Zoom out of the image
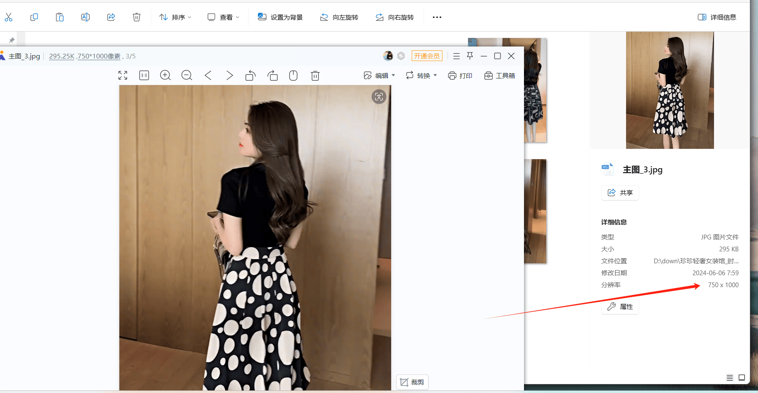The image size is (758, 393). (x=187, y=76)
